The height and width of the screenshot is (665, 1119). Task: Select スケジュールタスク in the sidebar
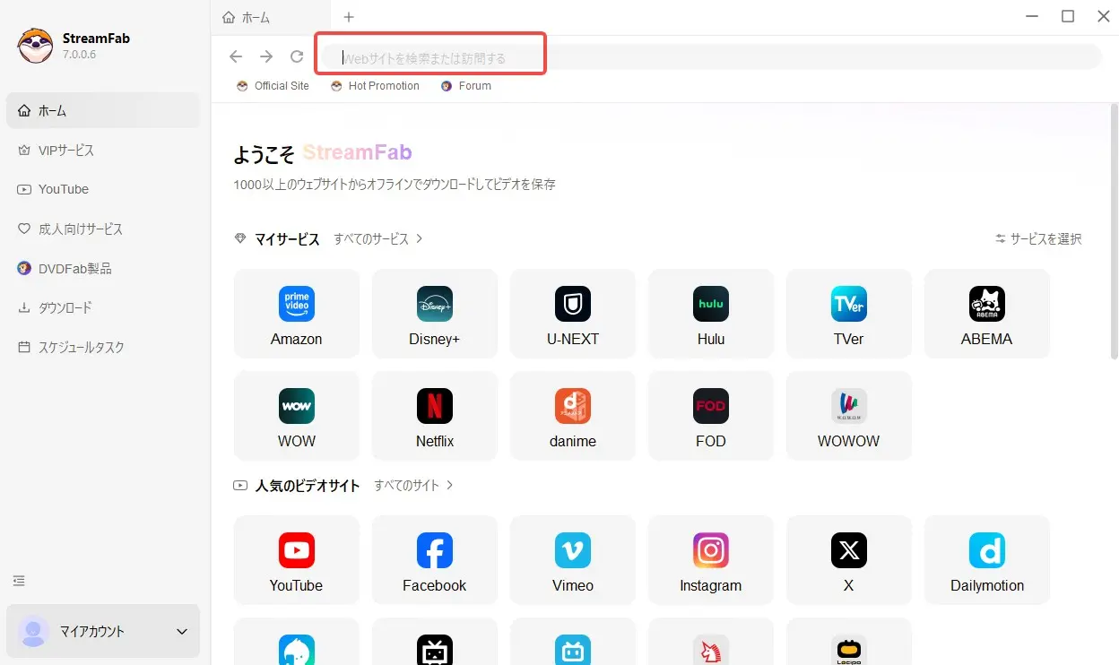(103, 347)
